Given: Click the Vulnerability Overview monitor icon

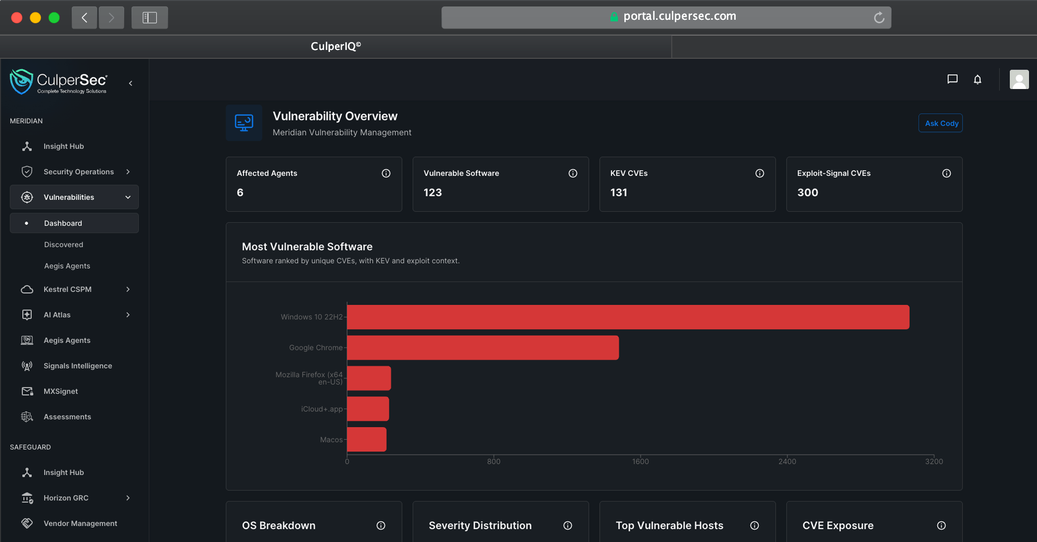Looking at the screenshot, I should click(x=244, y=123).
